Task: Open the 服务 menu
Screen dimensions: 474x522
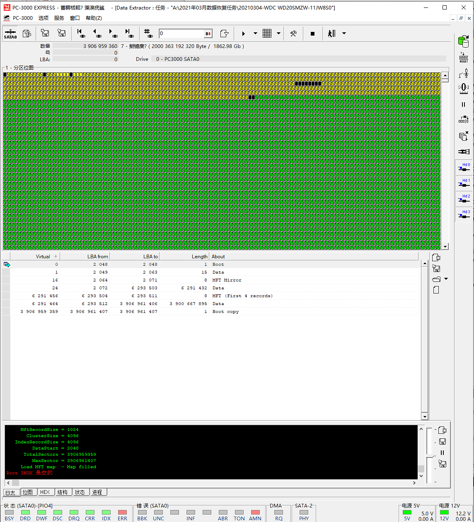Action: tap(59, 18)
